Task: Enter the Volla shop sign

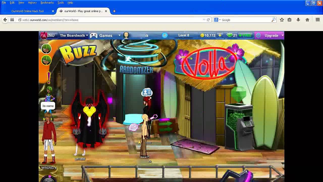Action: click(209, 63)
